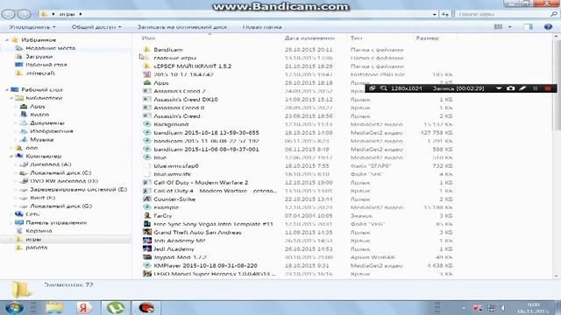Screen dimensions: 561x315
Task: Click the Новая папка button
Action: [262, 27]
